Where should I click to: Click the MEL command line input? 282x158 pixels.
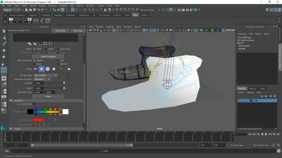pos(56,151)
